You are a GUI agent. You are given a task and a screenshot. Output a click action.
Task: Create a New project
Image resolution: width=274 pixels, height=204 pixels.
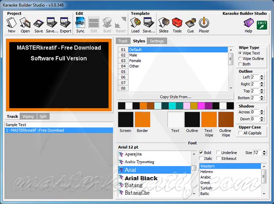(11, 25)
